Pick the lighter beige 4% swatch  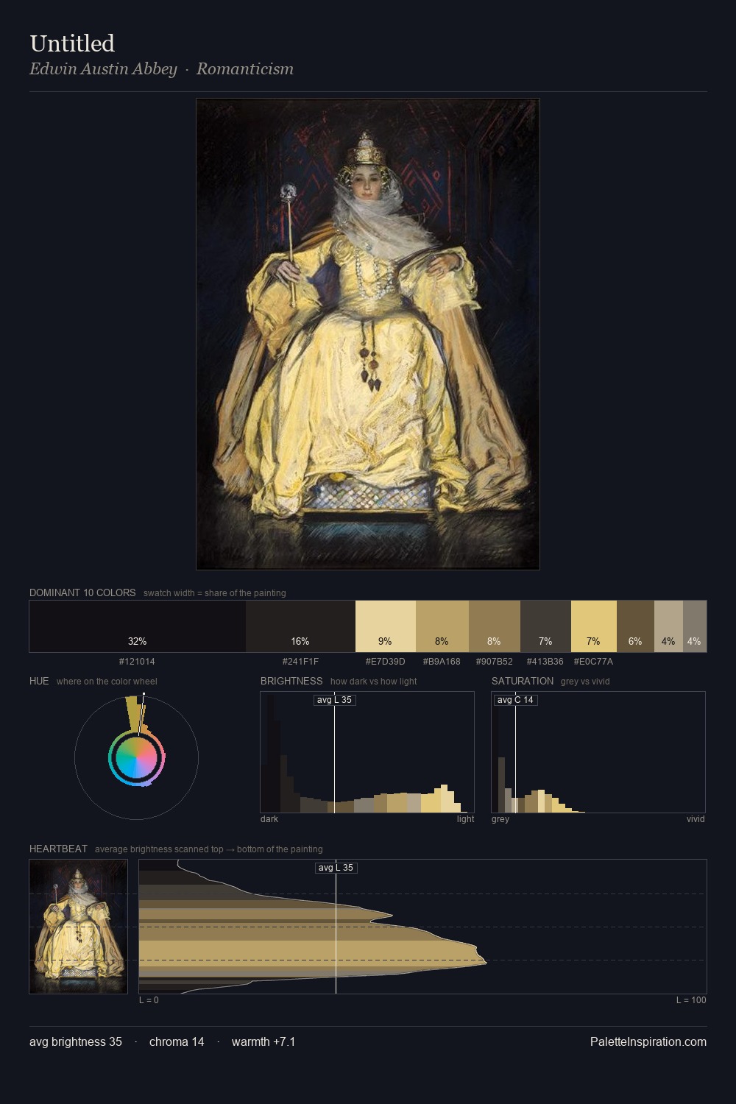pyautogui.click(x=668, y=626)
